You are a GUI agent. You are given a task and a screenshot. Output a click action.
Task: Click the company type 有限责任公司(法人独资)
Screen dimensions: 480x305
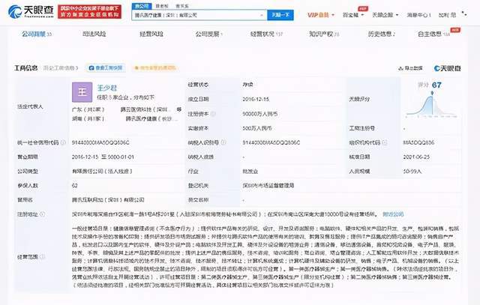[102, 172]
